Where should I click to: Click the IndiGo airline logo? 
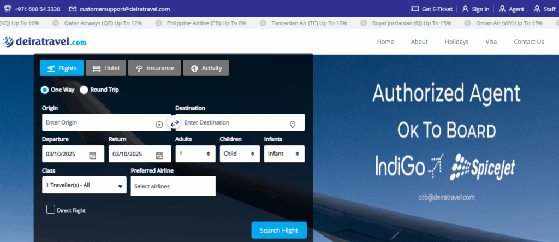(409, 166)
